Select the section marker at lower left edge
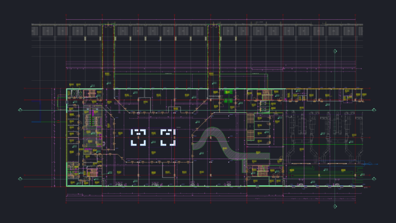Screen dimensions: 396x223 (x=20, y=179)
